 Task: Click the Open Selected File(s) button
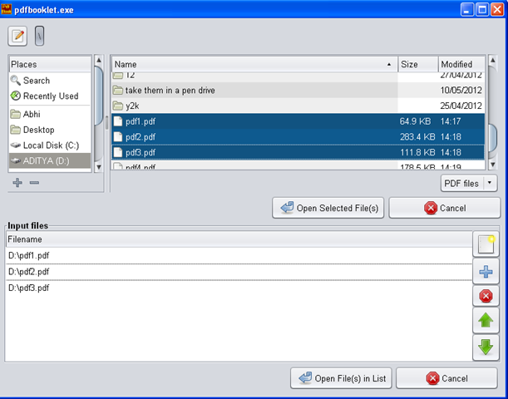[x=328, y=208]
